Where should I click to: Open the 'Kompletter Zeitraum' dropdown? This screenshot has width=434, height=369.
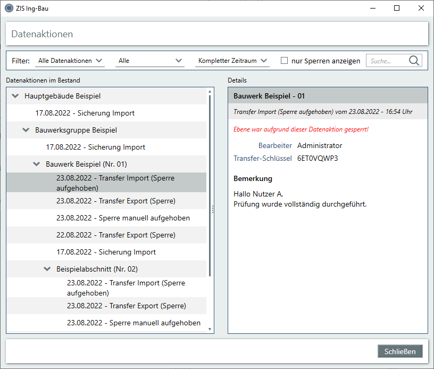click(x=232, y=61)
